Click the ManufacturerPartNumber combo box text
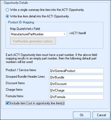 (x=27, y=34)
